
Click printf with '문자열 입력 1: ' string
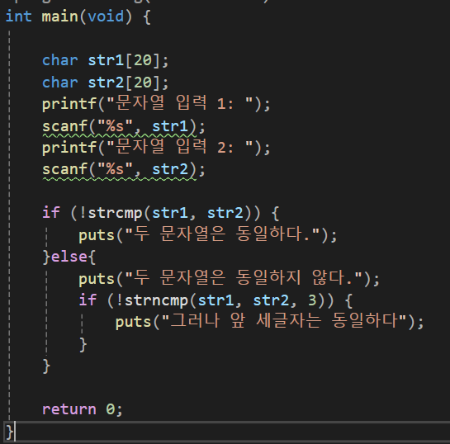pos(156,103)
